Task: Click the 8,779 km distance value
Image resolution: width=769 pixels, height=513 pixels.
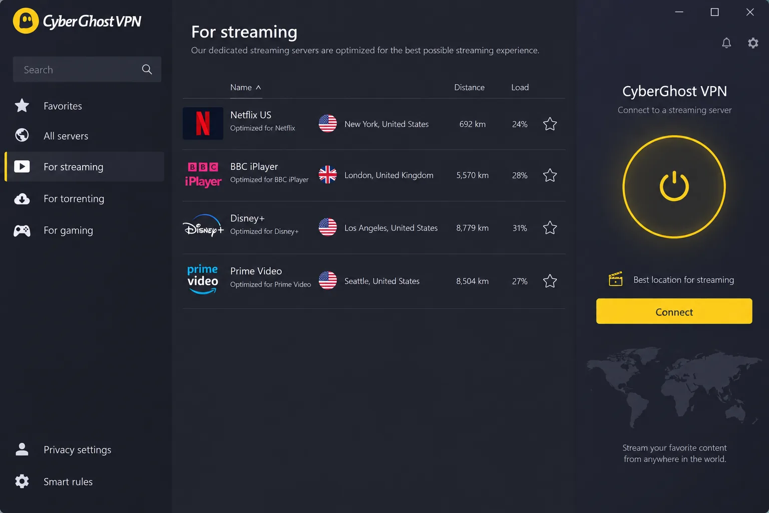Action: 472,228
